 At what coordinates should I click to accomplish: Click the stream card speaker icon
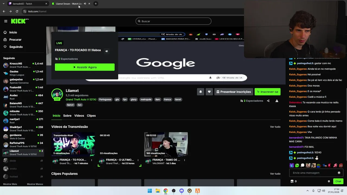tap(107, 51)
